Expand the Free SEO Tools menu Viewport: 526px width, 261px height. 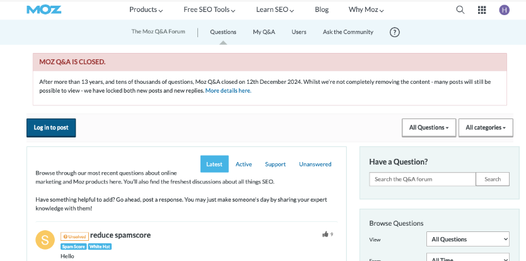pyautogui.click(x=209, y=9)
